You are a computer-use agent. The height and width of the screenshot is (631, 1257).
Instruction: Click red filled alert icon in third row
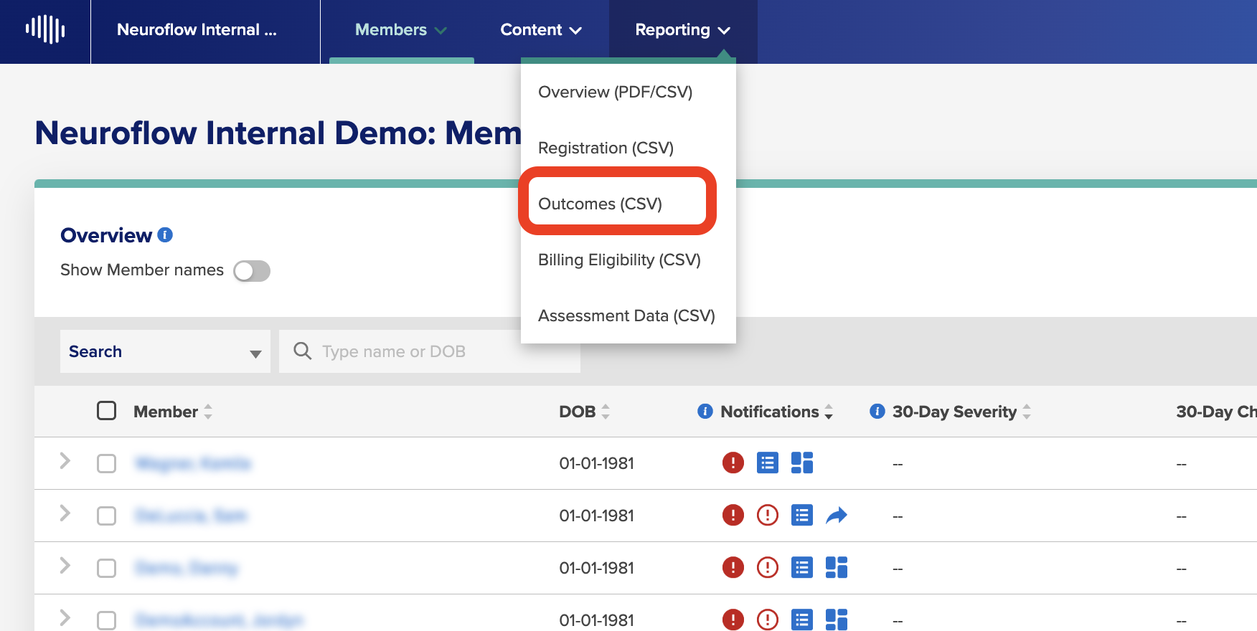pyautogui.click(x=733, y=567)
